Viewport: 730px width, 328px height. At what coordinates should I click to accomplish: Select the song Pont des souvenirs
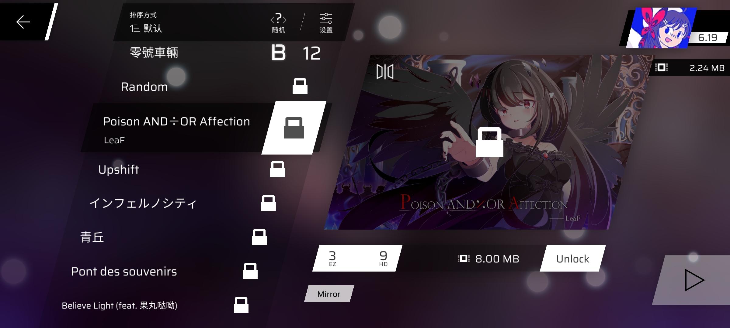[x=124, y=271]
